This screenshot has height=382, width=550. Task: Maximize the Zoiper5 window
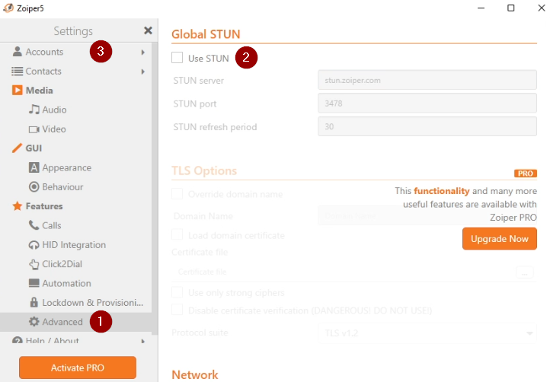(x=510, y=8)
